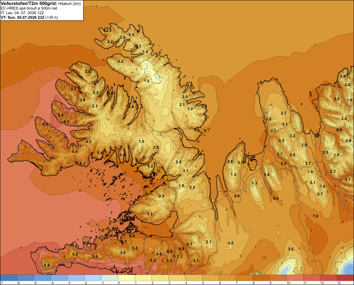Viewport: 354px width, 285px height.
Task: Click the pale yellow swatch between 0 and 1
Action: tap(126, 278)
